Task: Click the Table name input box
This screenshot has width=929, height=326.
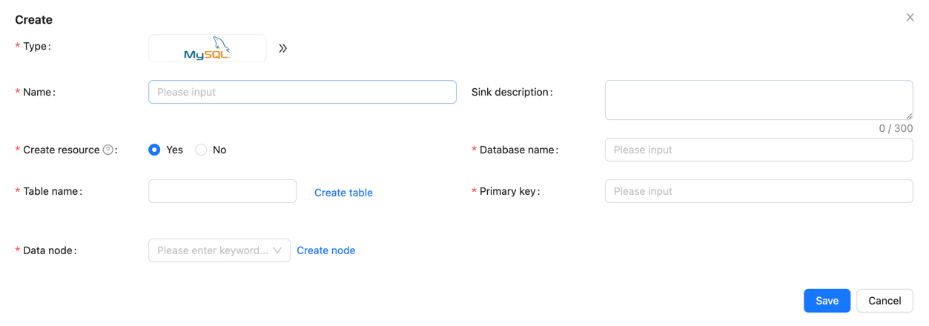Action: (222, 191)
